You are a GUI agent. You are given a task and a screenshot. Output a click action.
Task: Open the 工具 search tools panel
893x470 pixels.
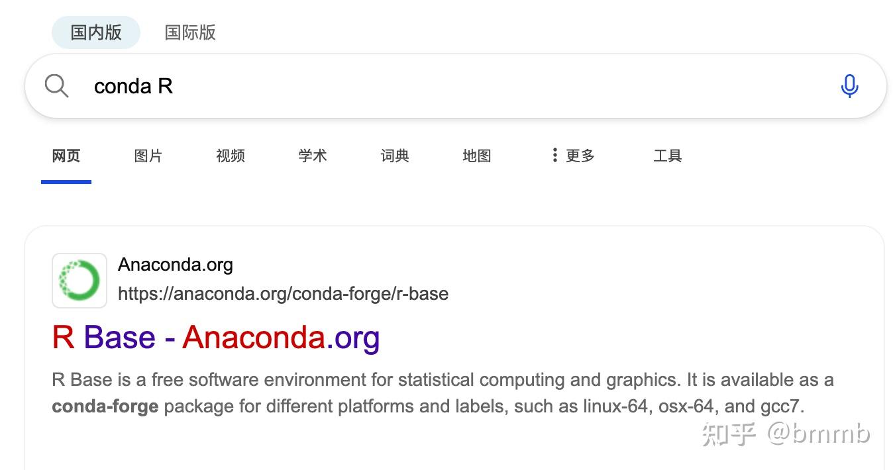(x=667, y=156)
